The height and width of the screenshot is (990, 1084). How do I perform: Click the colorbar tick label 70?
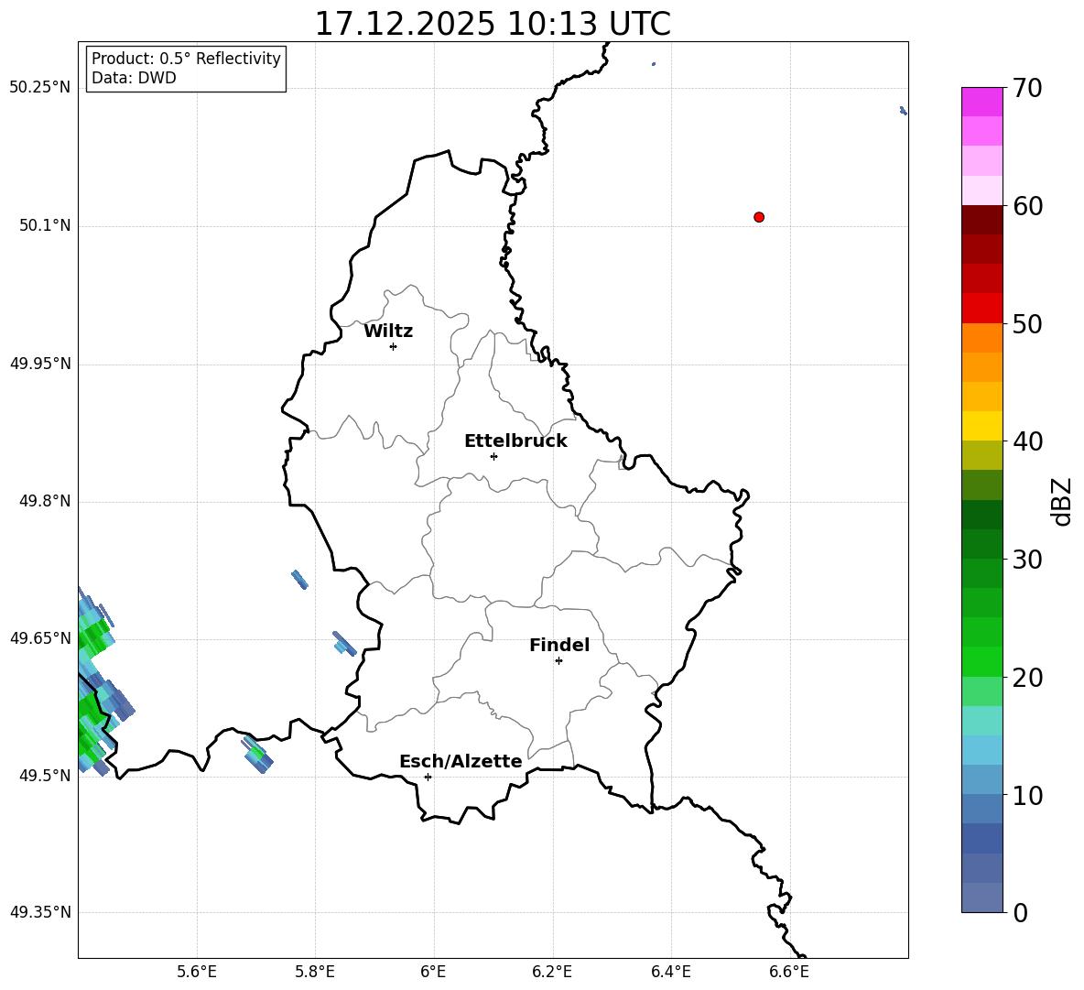point(1028,88)
